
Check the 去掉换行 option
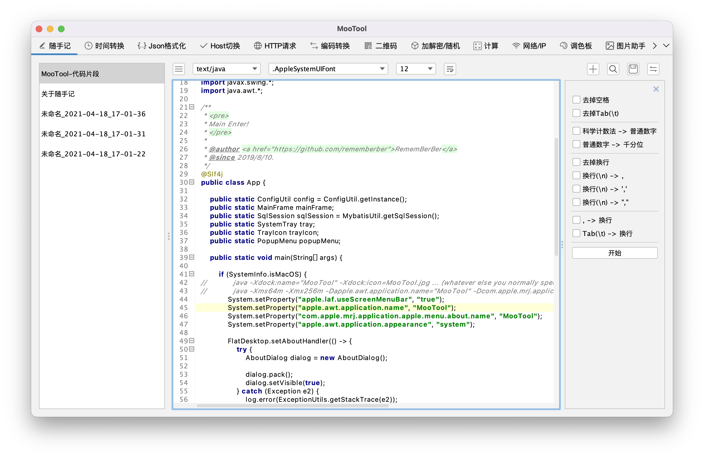click(x=576, y=162)
